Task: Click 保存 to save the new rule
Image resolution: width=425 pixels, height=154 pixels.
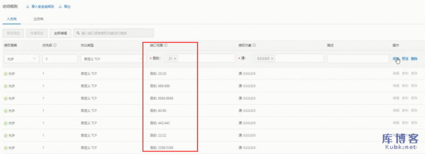Action: tap(396, 59)
